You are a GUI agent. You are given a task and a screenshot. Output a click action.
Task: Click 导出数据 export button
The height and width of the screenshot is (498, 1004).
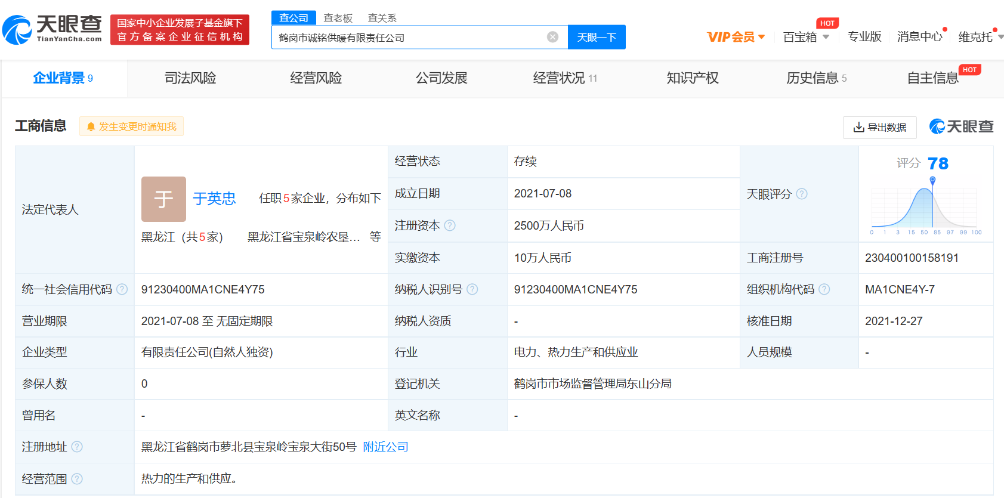[879, 127]
